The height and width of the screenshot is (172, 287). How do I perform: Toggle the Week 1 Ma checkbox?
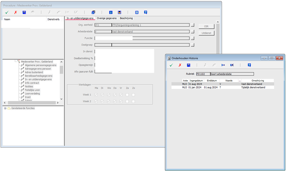pyautogui.click(x=96, y=95)
